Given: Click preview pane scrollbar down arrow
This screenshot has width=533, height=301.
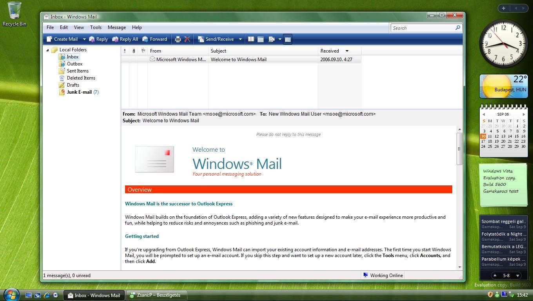Looking at the screenshot, I should pyautogui.click(x=460, y=267).
